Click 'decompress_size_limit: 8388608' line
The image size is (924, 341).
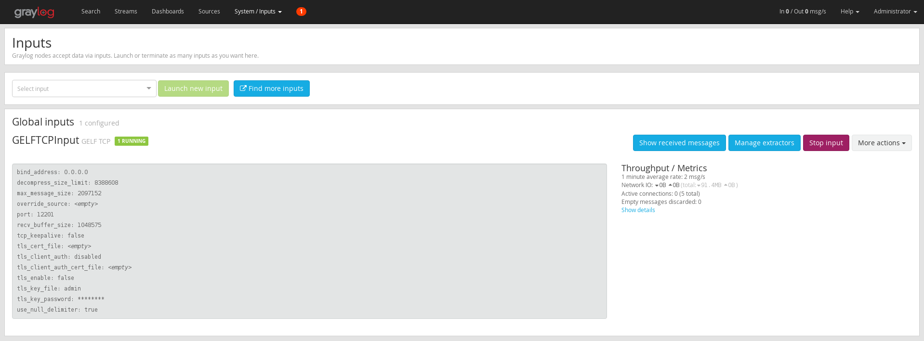point(67,183)
